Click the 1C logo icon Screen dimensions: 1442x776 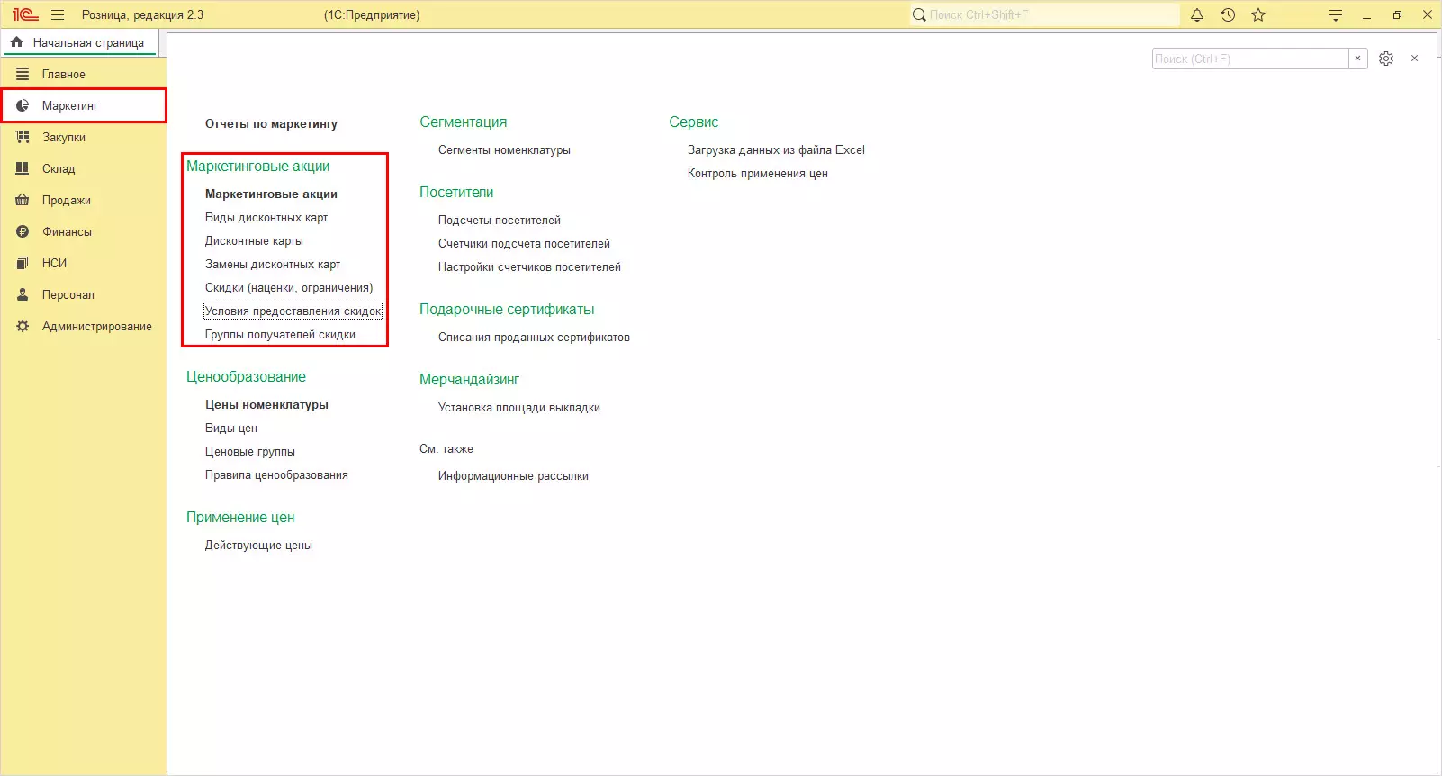(x=25, y=14)
